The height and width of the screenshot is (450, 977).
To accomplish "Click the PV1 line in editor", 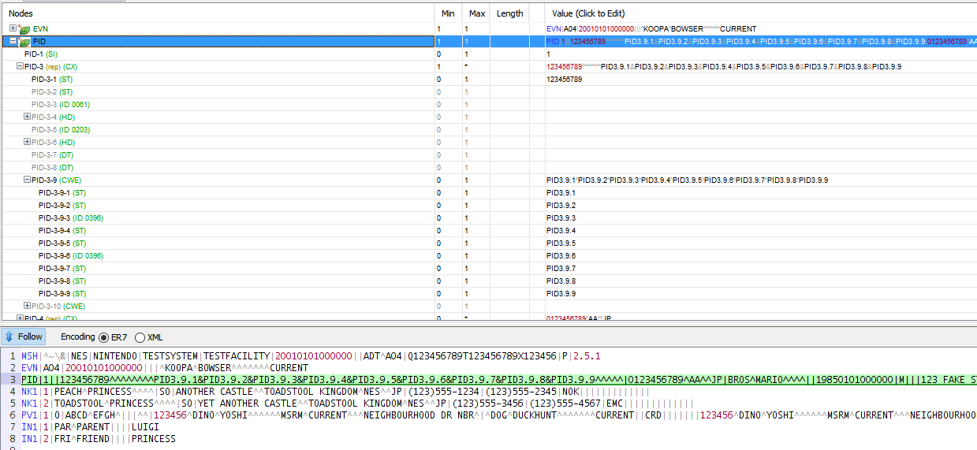I will click(499, 415).
